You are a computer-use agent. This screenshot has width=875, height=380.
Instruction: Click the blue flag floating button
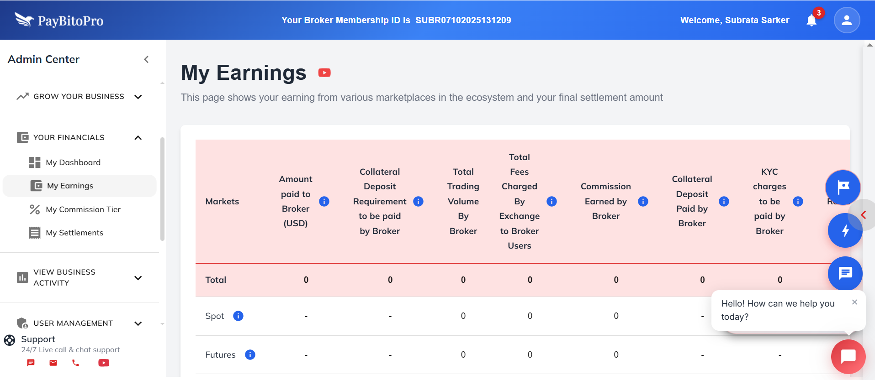(x=843, y=187)
